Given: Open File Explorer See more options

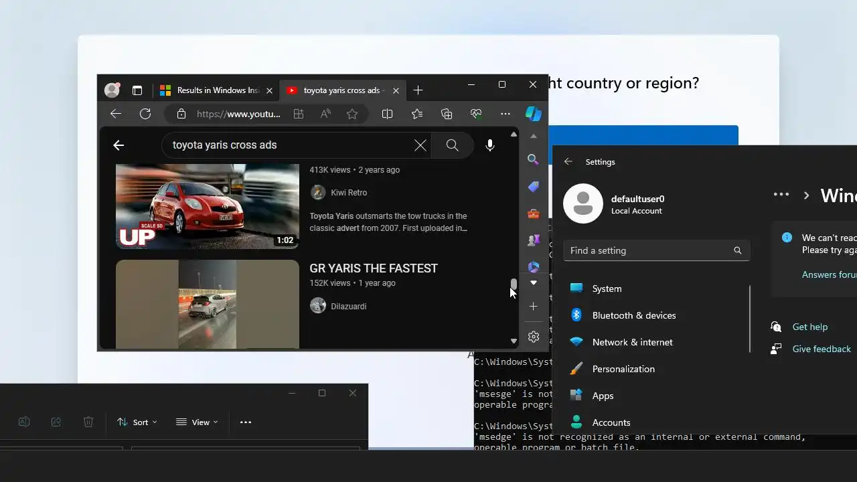Looking at the screenshot, I should pyautogui.click(x=246, y=422).
